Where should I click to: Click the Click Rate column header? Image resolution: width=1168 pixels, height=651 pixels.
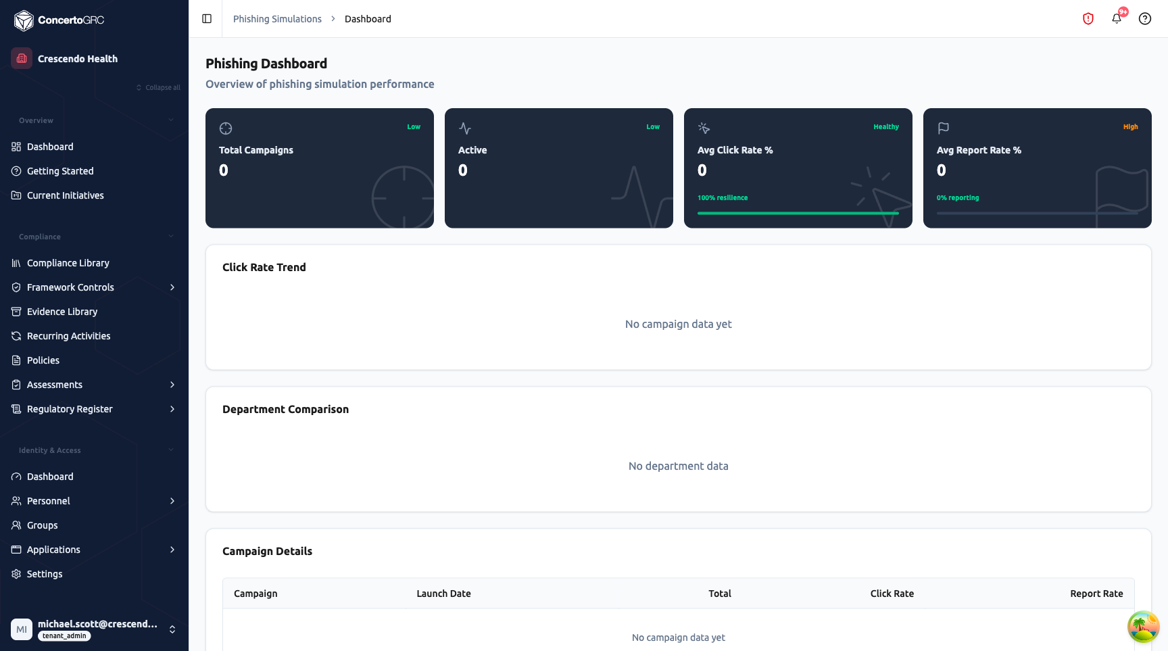[892, 594]
